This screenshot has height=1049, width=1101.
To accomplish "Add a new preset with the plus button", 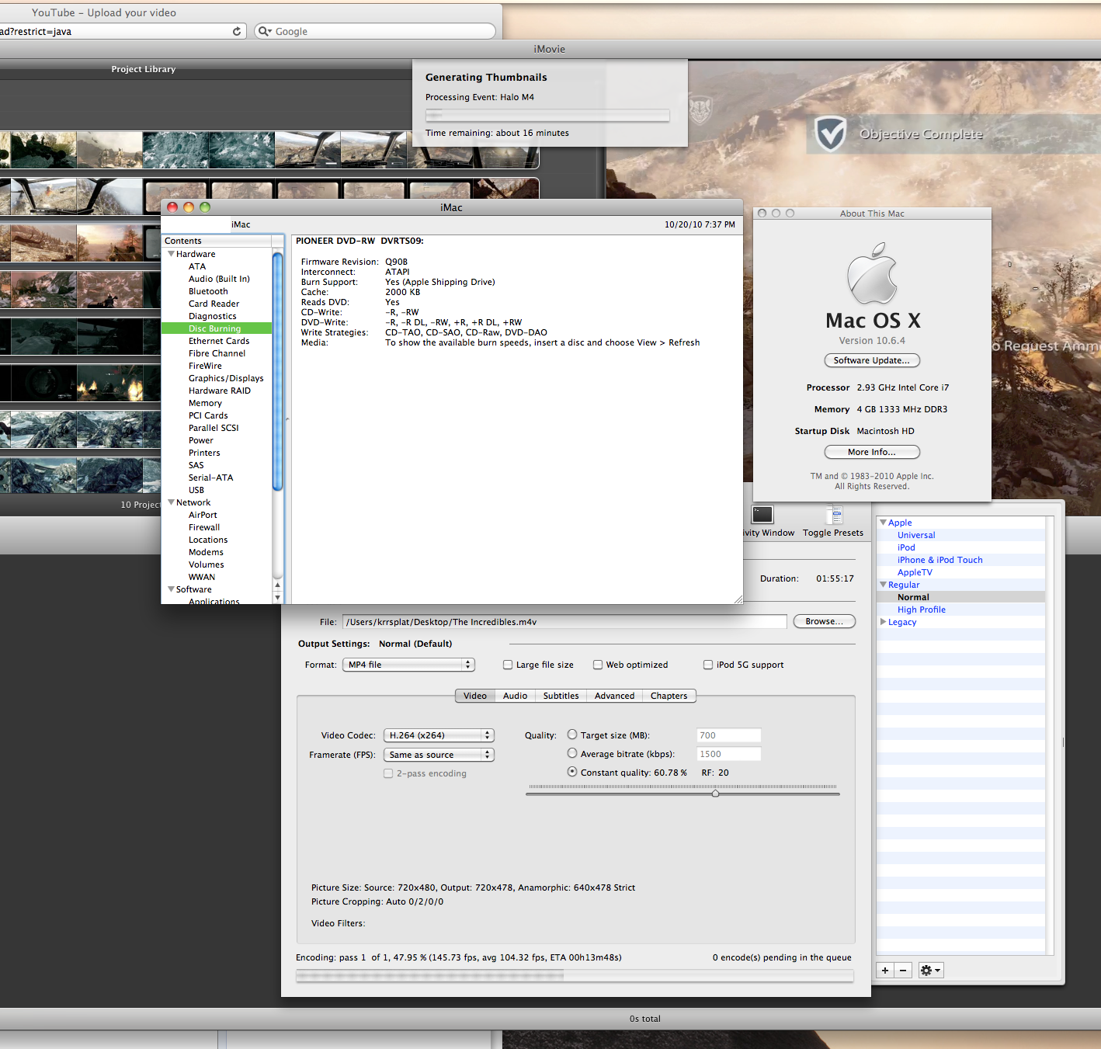I will pos(885,971).
